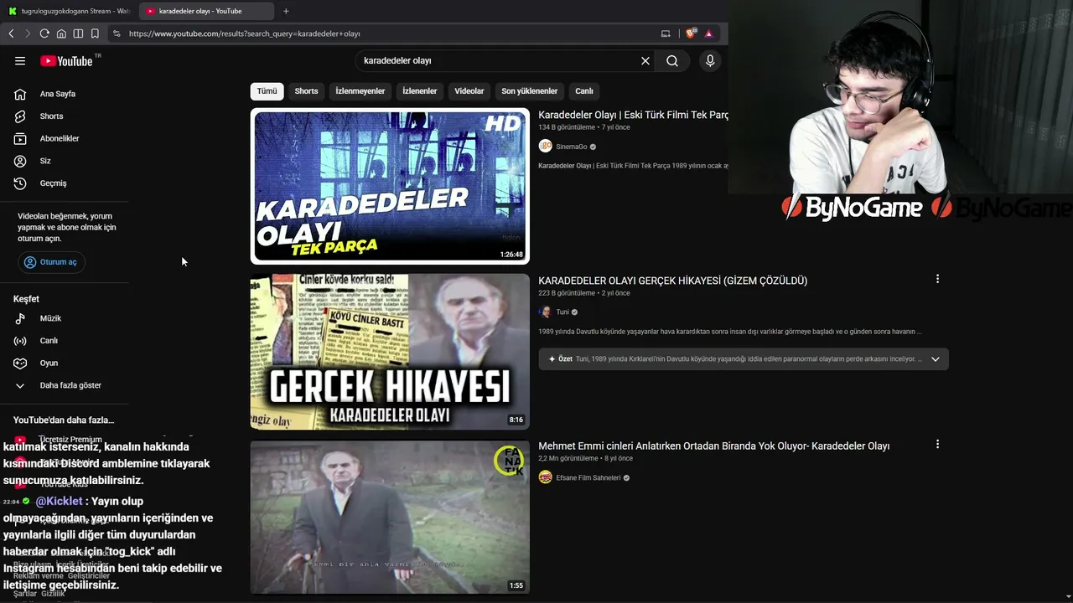Click the 134 B görüntüleme view count
The image size is (1073, 603).
pyautogui.click(x=567, y=127)
